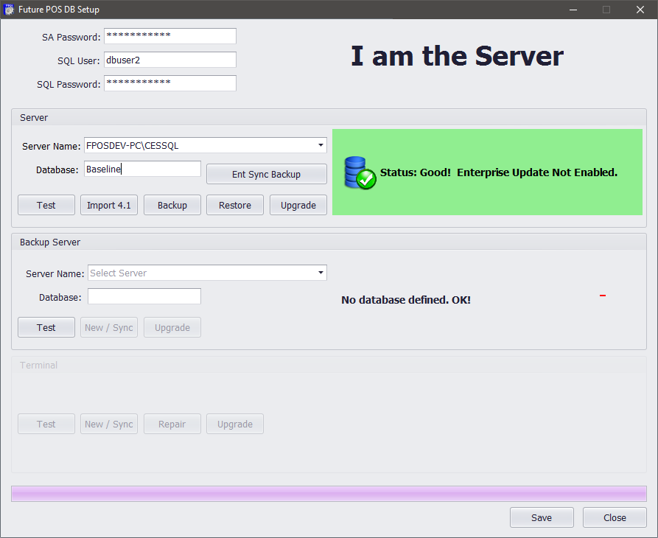This screenshot has height=538, width=658.
Task: Focus the SA Password field
Action: click(169, 36)
